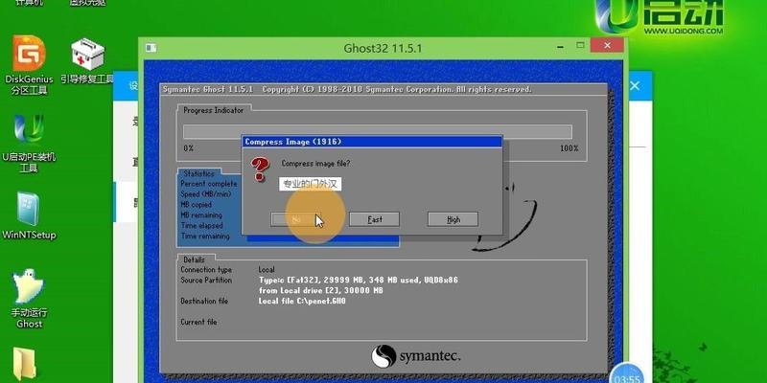The width and height of the screenshot is (767, 383).
Task: Click the Source Partition label
Action: (x=206, y=281)
